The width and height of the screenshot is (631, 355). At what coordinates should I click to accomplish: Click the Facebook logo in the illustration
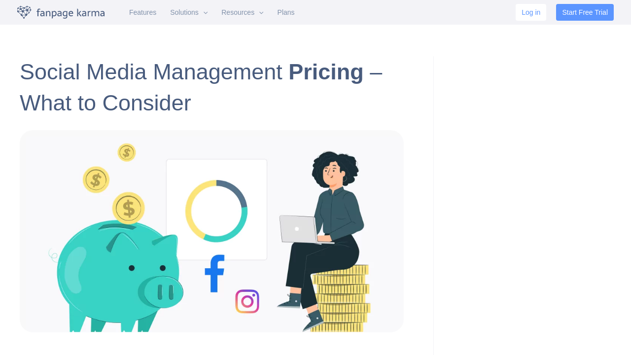click(215, 273)
